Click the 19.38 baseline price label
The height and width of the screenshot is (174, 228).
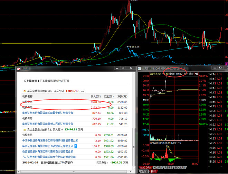(x=146, y=100)
